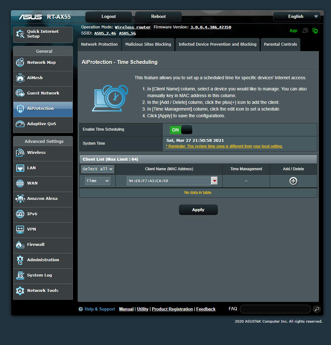Open the Manual link in footer
Viewport: 331px width, 345px height.
click(x=126, y=309)
